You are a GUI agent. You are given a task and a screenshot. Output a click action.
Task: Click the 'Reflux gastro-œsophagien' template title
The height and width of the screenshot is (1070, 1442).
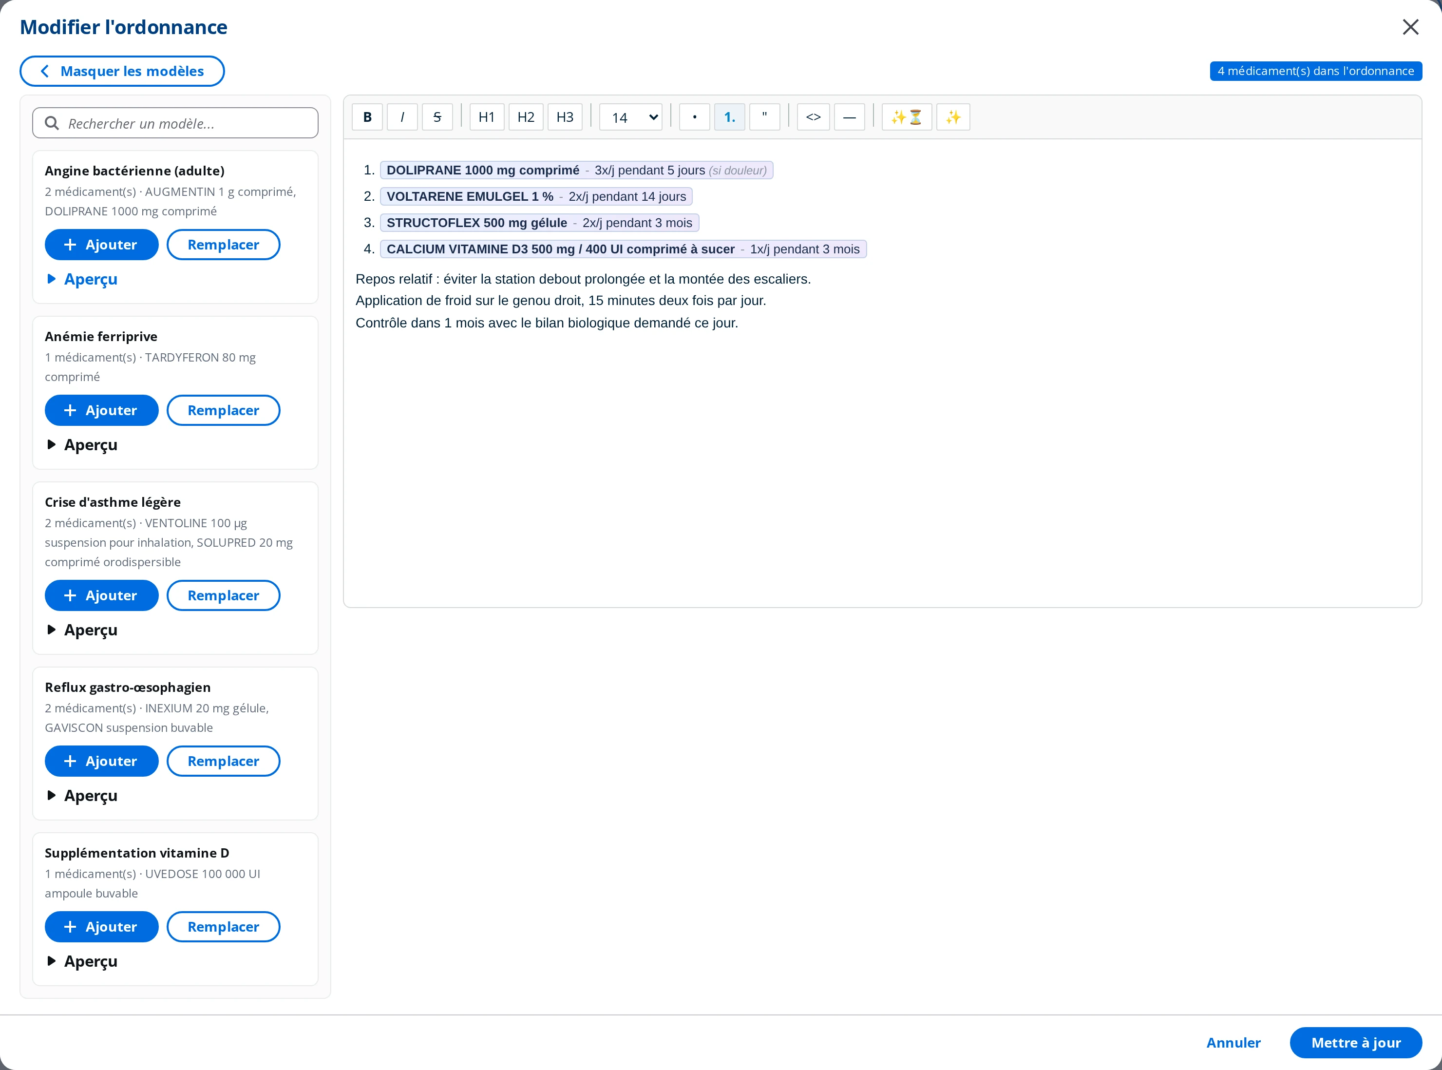point(128,688)
